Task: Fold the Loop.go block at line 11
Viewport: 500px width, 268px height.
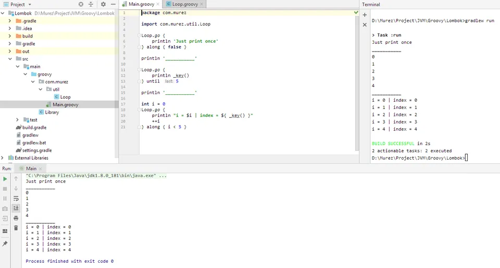Action: 140,69
